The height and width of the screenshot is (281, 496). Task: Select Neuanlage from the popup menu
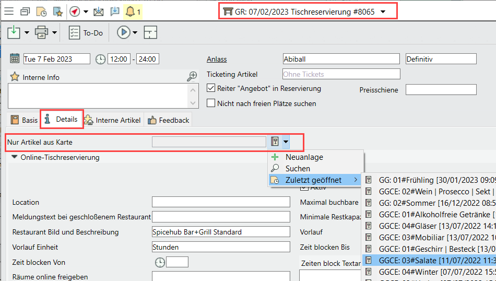(x=304, y=157)
